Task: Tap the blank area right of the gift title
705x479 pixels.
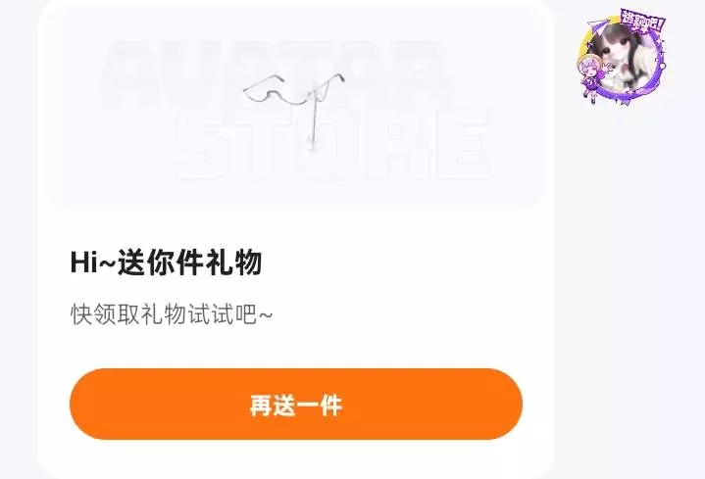Action: click(x=396, y=263)
